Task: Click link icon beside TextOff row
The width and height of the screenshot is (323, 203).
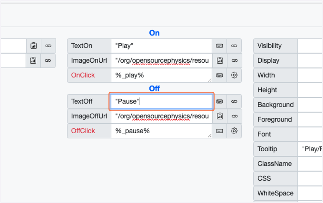Action: pyautogui.click(x=234, y=101)
